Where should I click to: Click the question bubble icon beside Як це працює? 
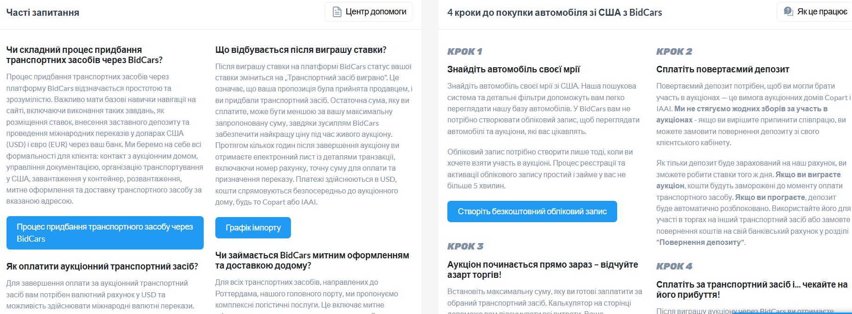tap(788, 12)
